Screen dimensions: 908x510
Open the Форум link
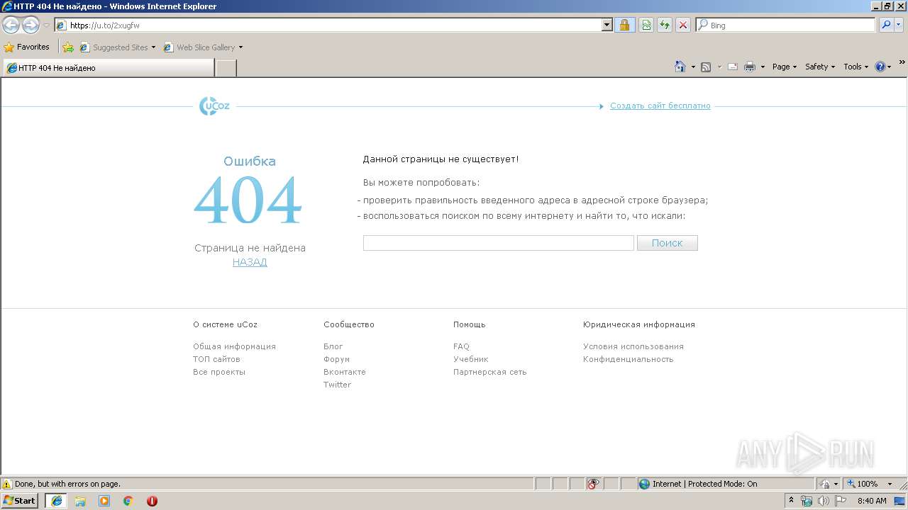[336, 359]
